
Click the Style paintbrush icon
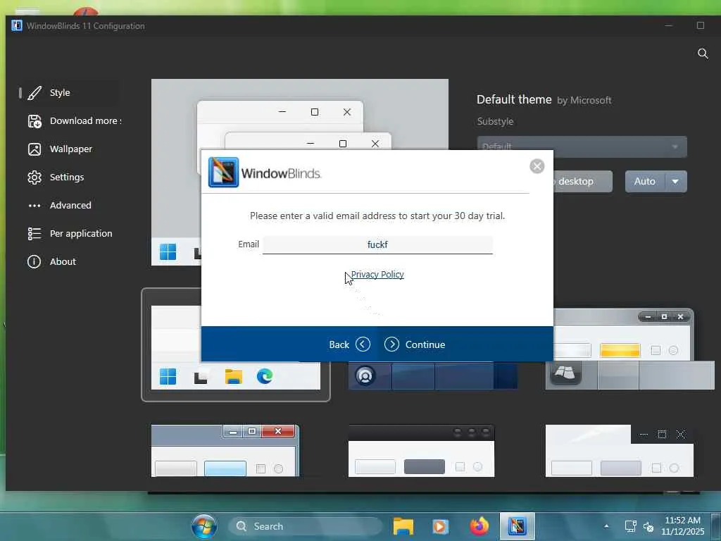tap(35, 92)
